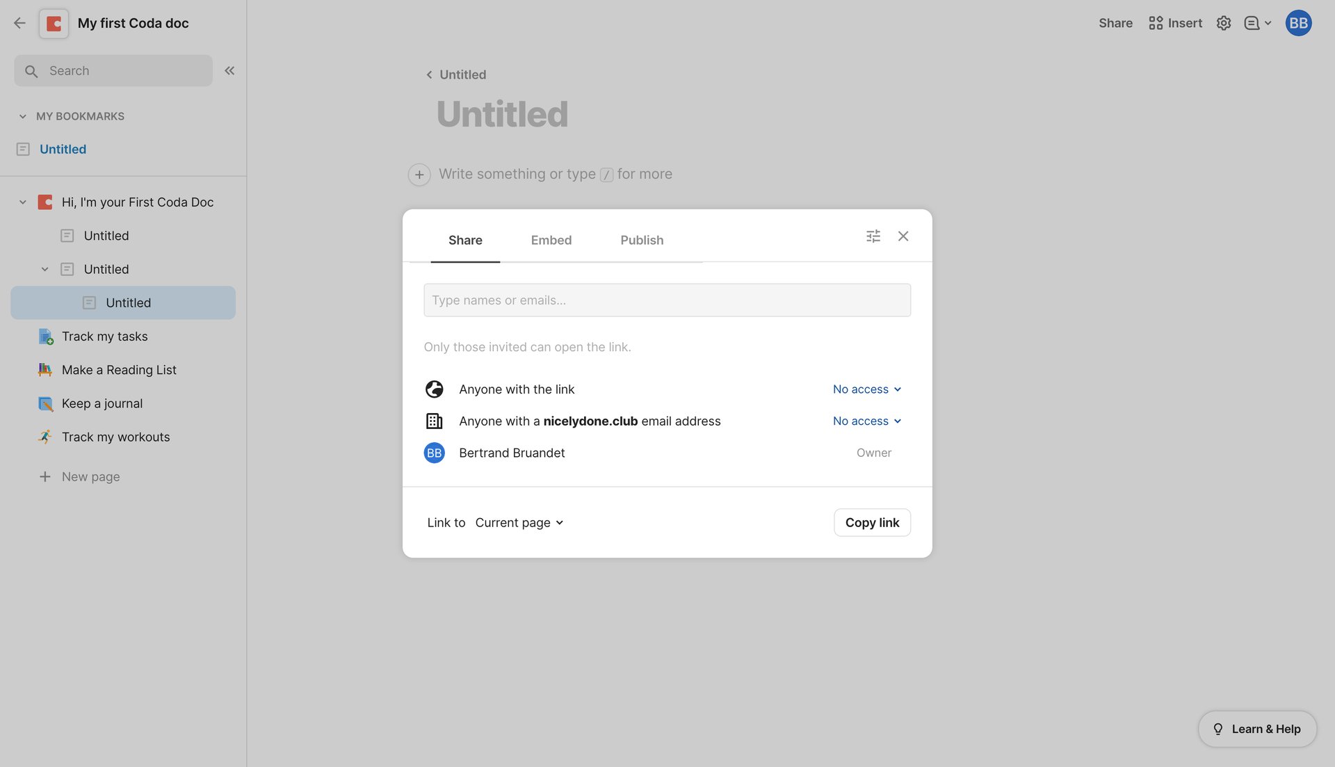Viewport: 1335px width, 767px height.
Task: Click the back arrow beside the doc title
Action: point(19,22)
